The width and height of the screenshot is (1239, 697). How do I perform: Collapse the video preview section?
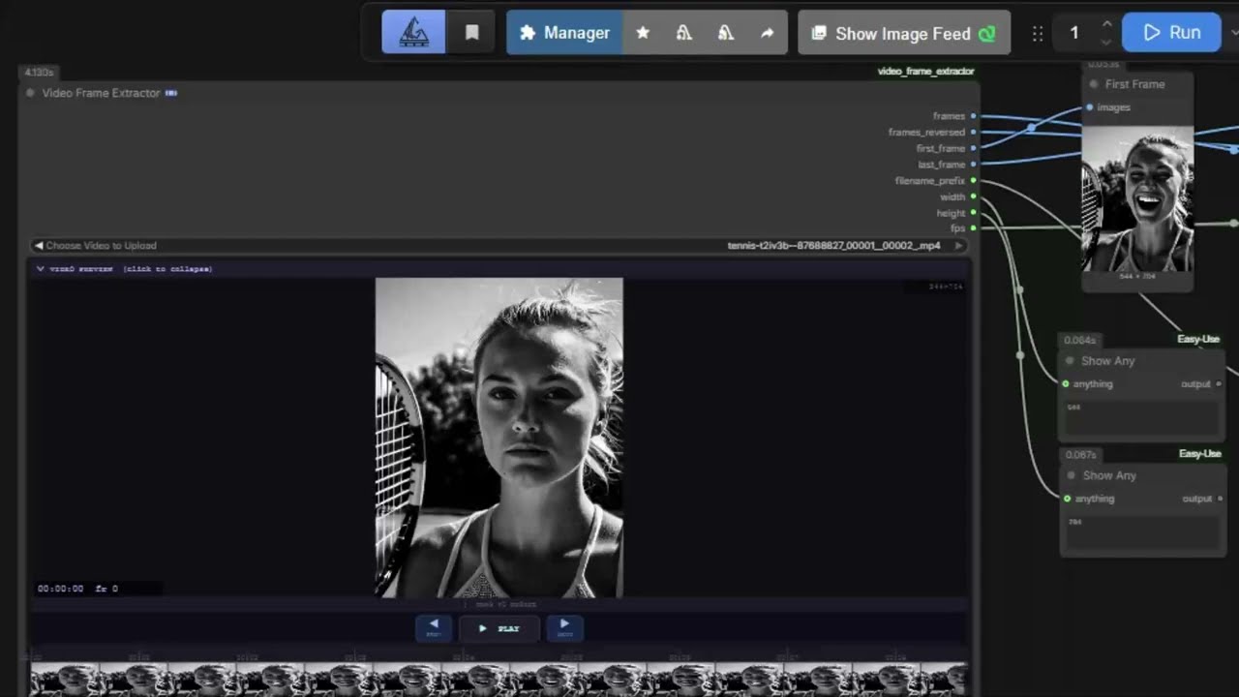(x=123, y=268)
